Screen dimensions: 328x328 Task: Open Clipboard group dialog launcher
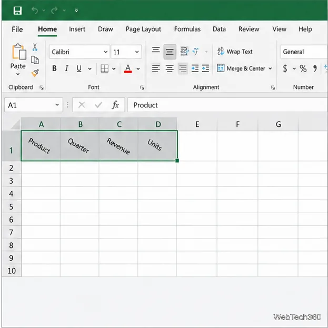click(x=42, y=87)
